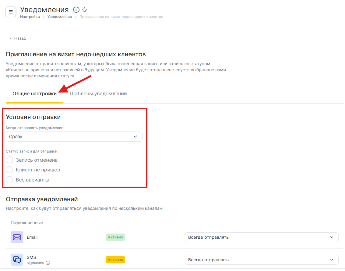Screen dimensions: 345x271
Task: Click the SMS chat bubbles icon
Action: (17, 260)
